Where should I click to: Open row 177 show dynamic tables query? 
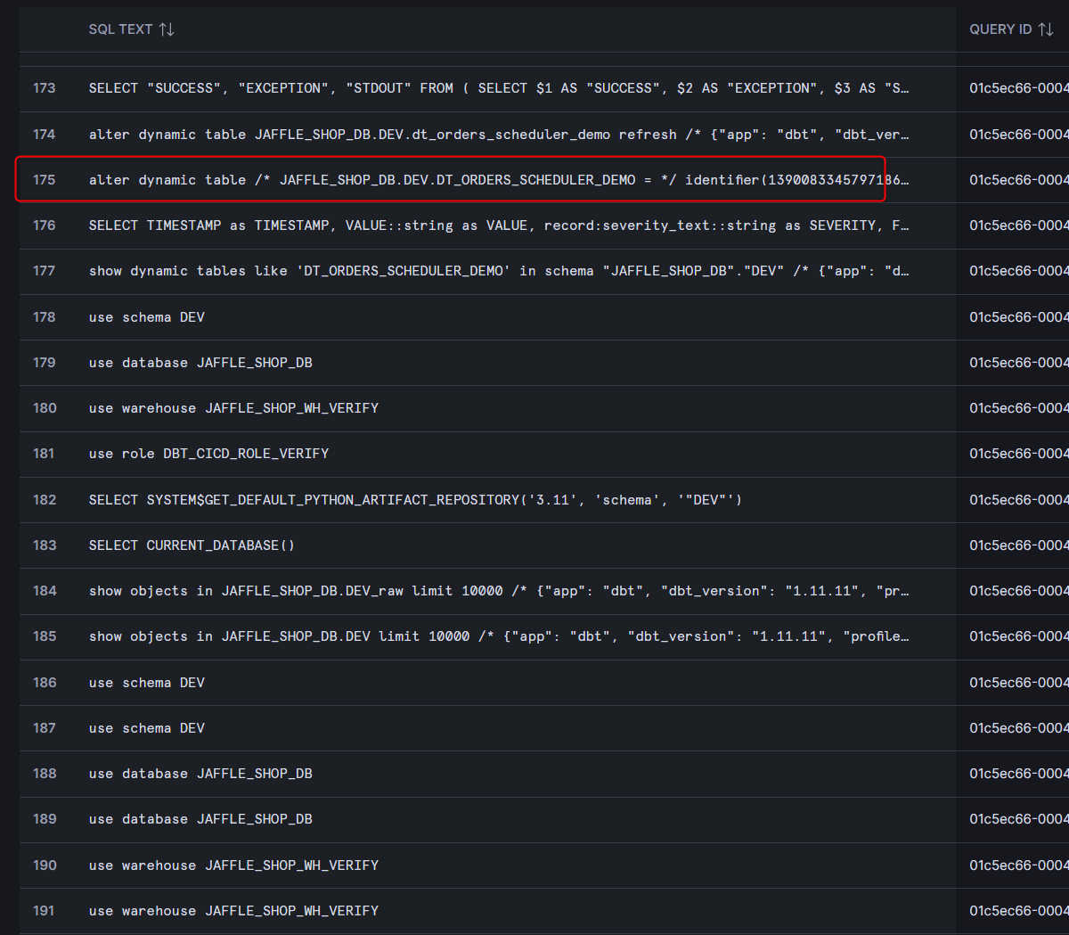click(x=499, y=271)
